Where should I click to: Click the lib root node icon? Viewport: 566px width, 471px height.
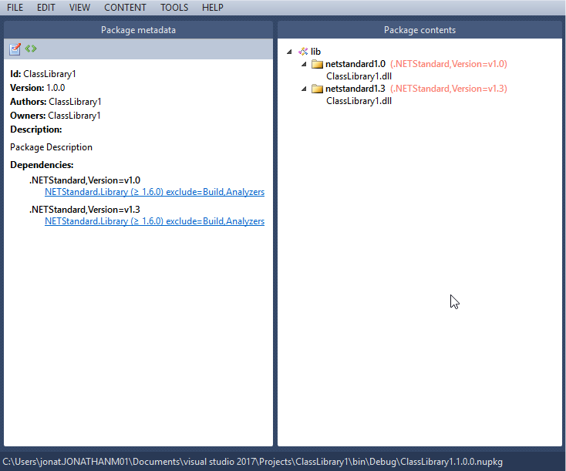[303, 52]
